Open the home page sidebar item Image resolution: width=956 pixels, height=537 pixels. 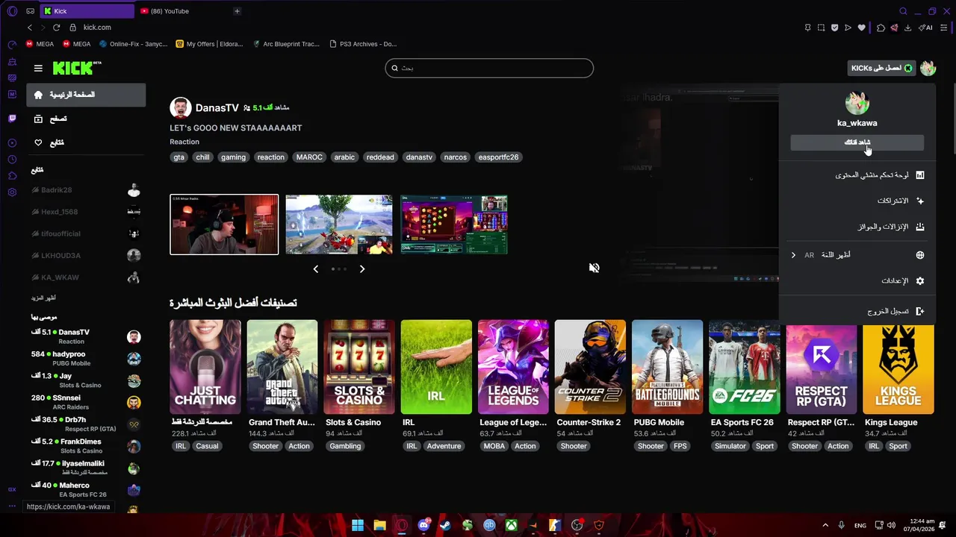(x=86, y=95)
